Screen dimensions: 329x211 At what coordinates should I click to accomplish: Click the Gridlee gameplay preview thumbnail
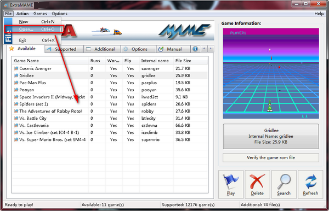[271, 73]
